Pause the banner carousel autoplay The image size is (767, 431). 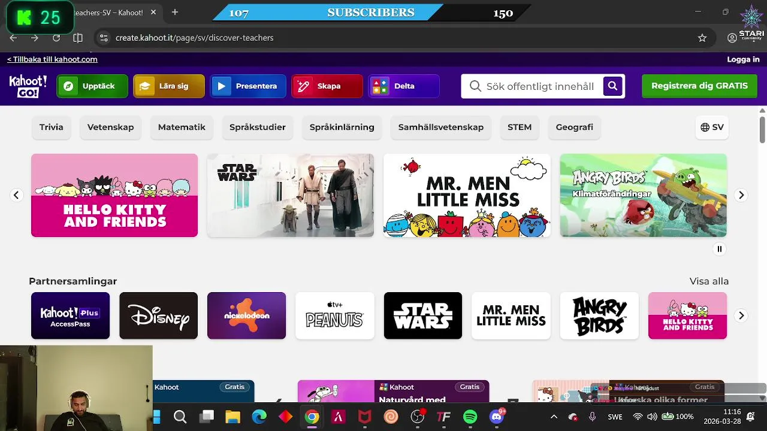720,249
